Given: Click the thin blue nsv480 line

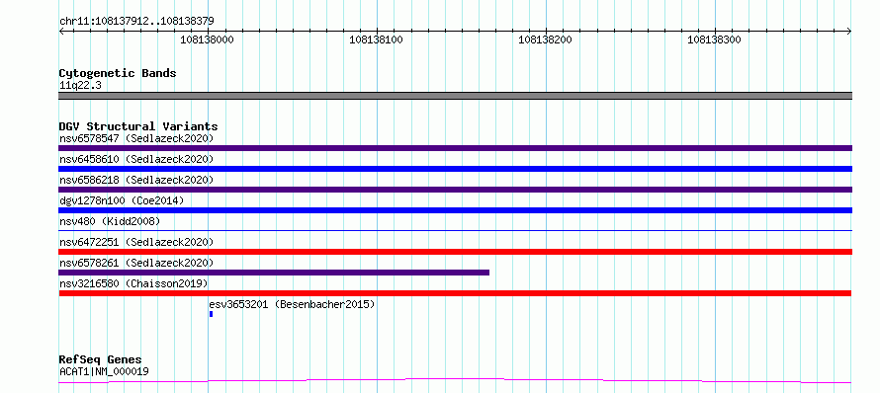Looking at the screenshot, I should (455, 230).
